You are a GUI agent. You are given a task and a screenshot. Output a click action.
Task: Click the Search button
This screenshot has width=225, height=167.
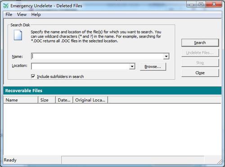pyautogui.click(x=200, y=43)
